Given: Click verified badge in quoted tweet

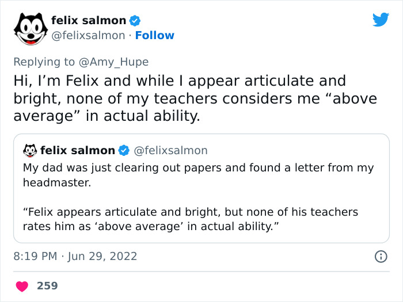Looking at the screenshot, I should click(123, 151).
